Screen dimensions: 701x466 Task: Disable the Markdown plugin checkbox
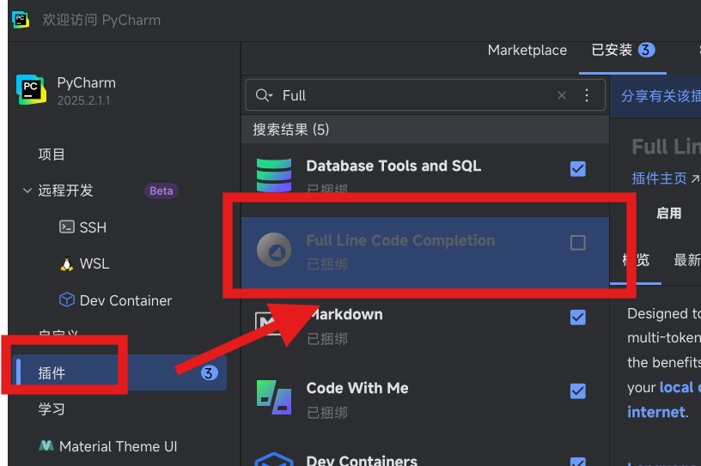pyautogui.click(x=578, y=318)
